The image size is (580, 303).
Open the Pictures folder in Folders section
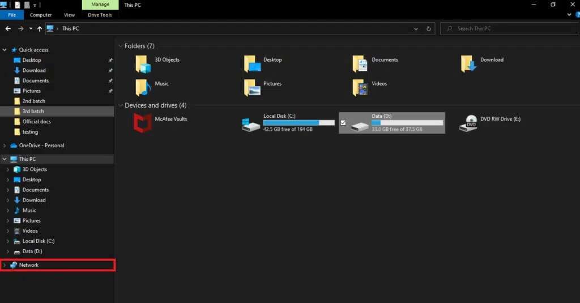(x=252, y=88)
